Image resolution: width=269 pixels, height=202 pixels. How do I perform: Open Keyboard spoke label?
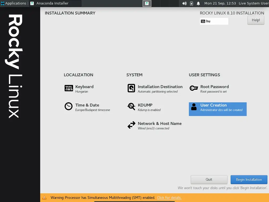pyautogui.click(x=84, y=87)
